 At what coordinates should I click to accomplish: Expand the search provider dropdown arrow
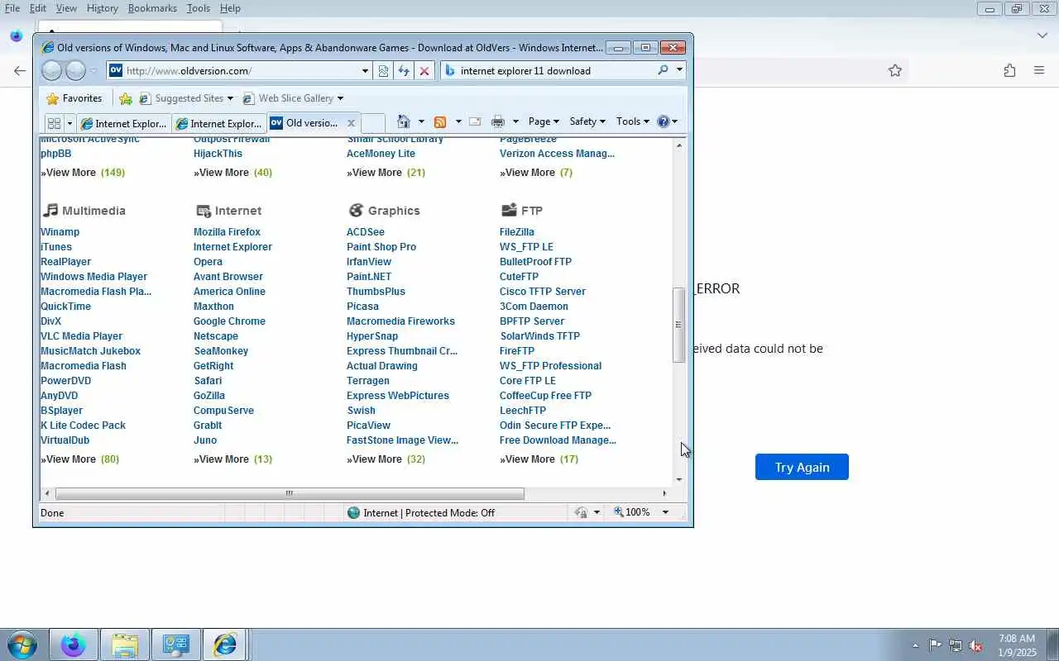[680, 70]
